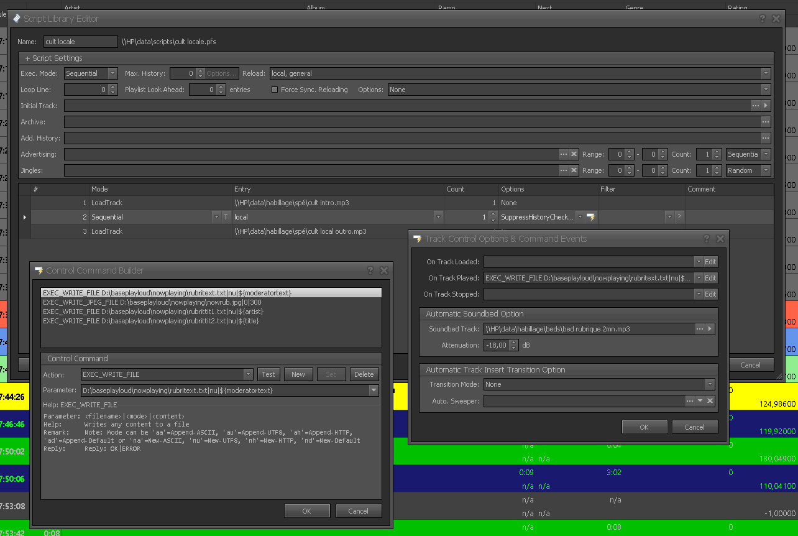Open help in Script Library Editor title bar

pyautogui.click(x=763, y=19)
